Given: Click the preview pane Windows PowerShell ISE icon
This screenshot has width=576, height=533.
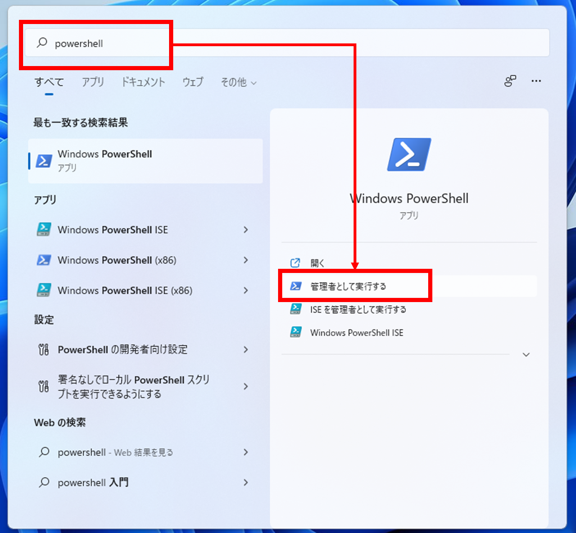Looking at the screenshot, I should pyautogui.click(x=296, y=332).
